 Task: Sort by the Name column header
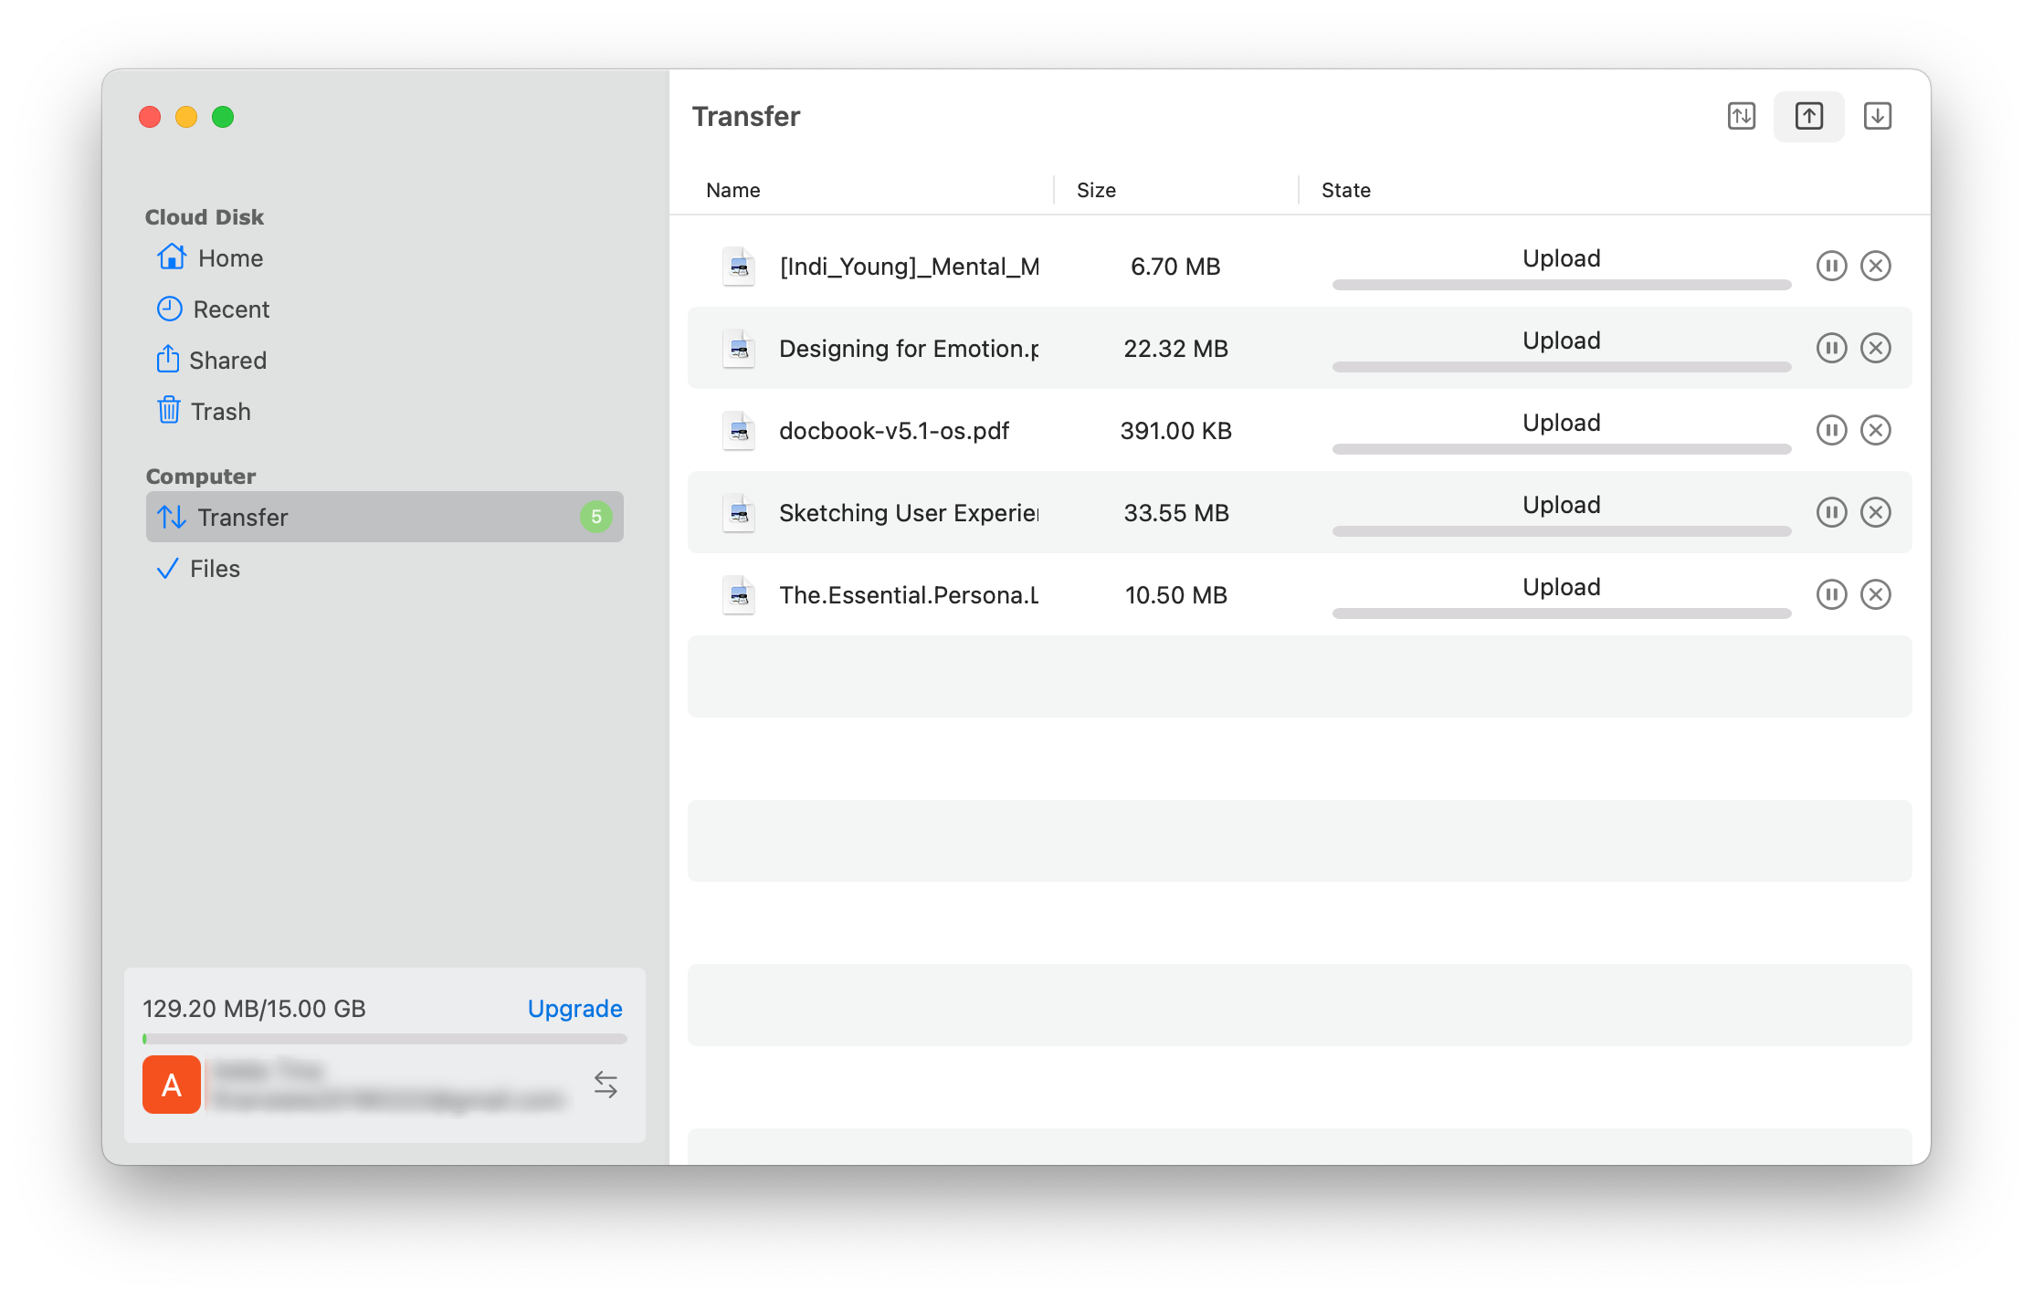pyautogui.click(x=733, y=190)
